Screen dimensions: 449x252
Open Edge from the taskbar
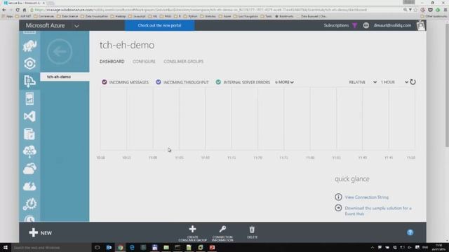click(132, 247)
